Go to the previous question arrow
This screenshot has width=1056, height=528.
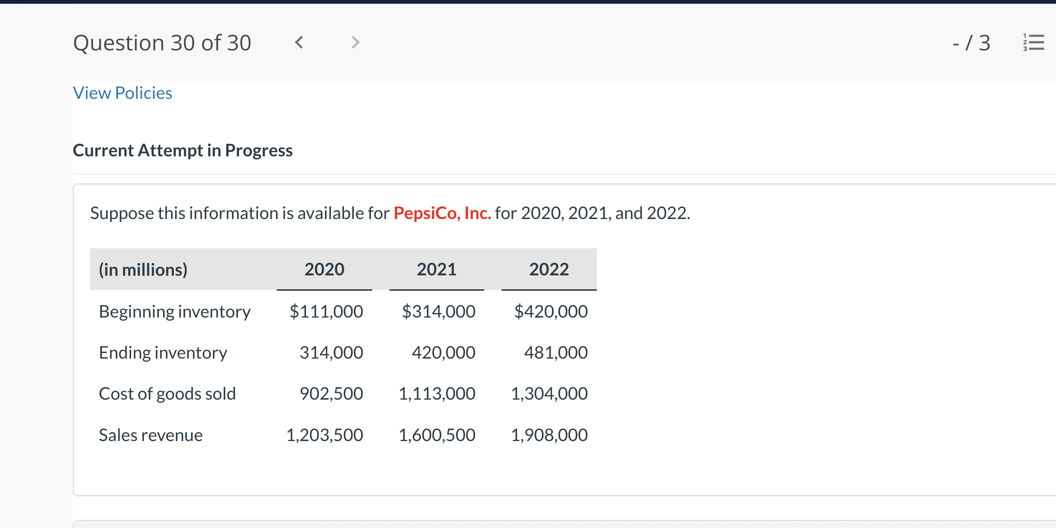tap(299, 42)
